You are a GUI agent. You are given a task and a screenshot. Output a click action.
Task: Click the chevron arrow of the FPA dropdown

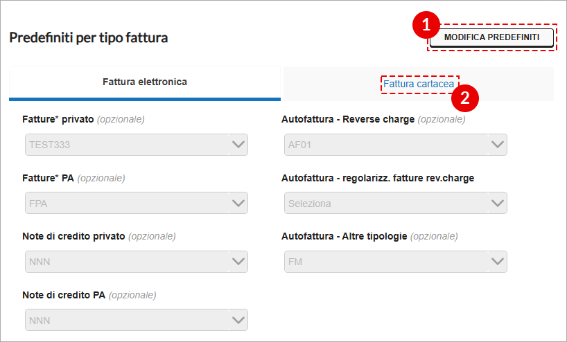click(x=238, y=204)
